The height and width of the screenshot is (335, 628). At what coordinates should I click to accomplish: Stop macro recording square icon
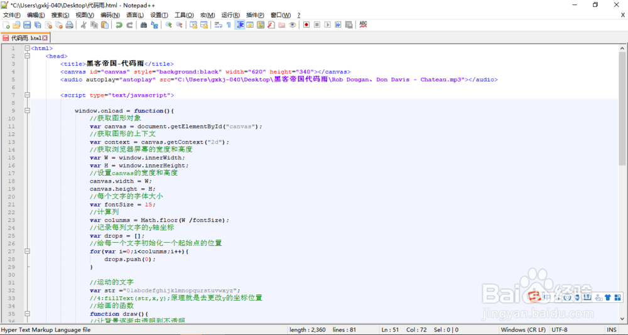[x=317, y=25]
